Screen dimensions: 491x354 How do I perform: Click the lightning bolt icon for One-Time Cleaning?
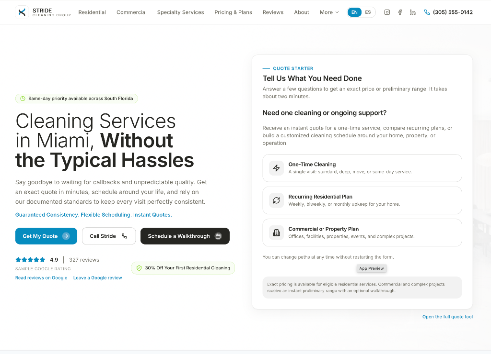click(x=276, y=168)
